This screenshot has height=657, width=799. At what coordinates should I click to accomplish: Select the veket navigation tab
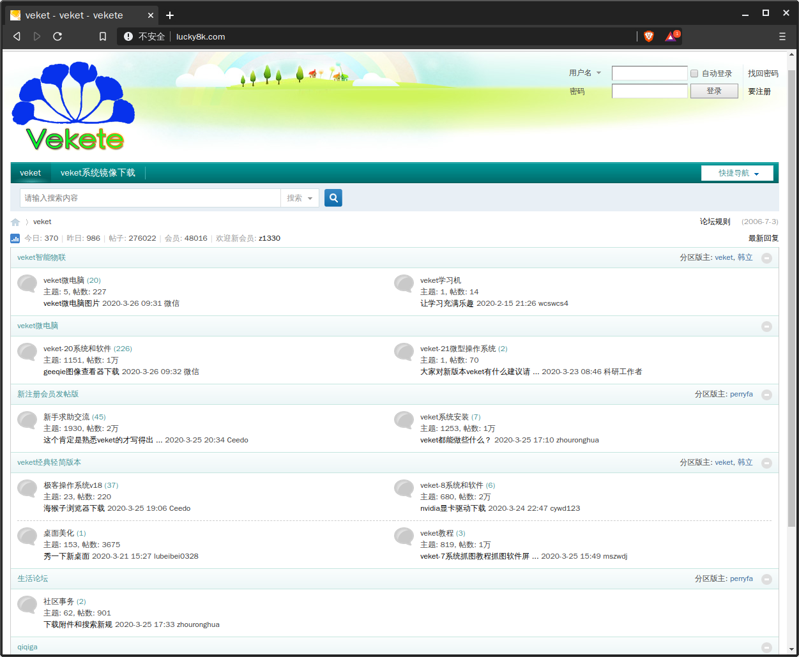pyautogui.click(x=30, y=173)
